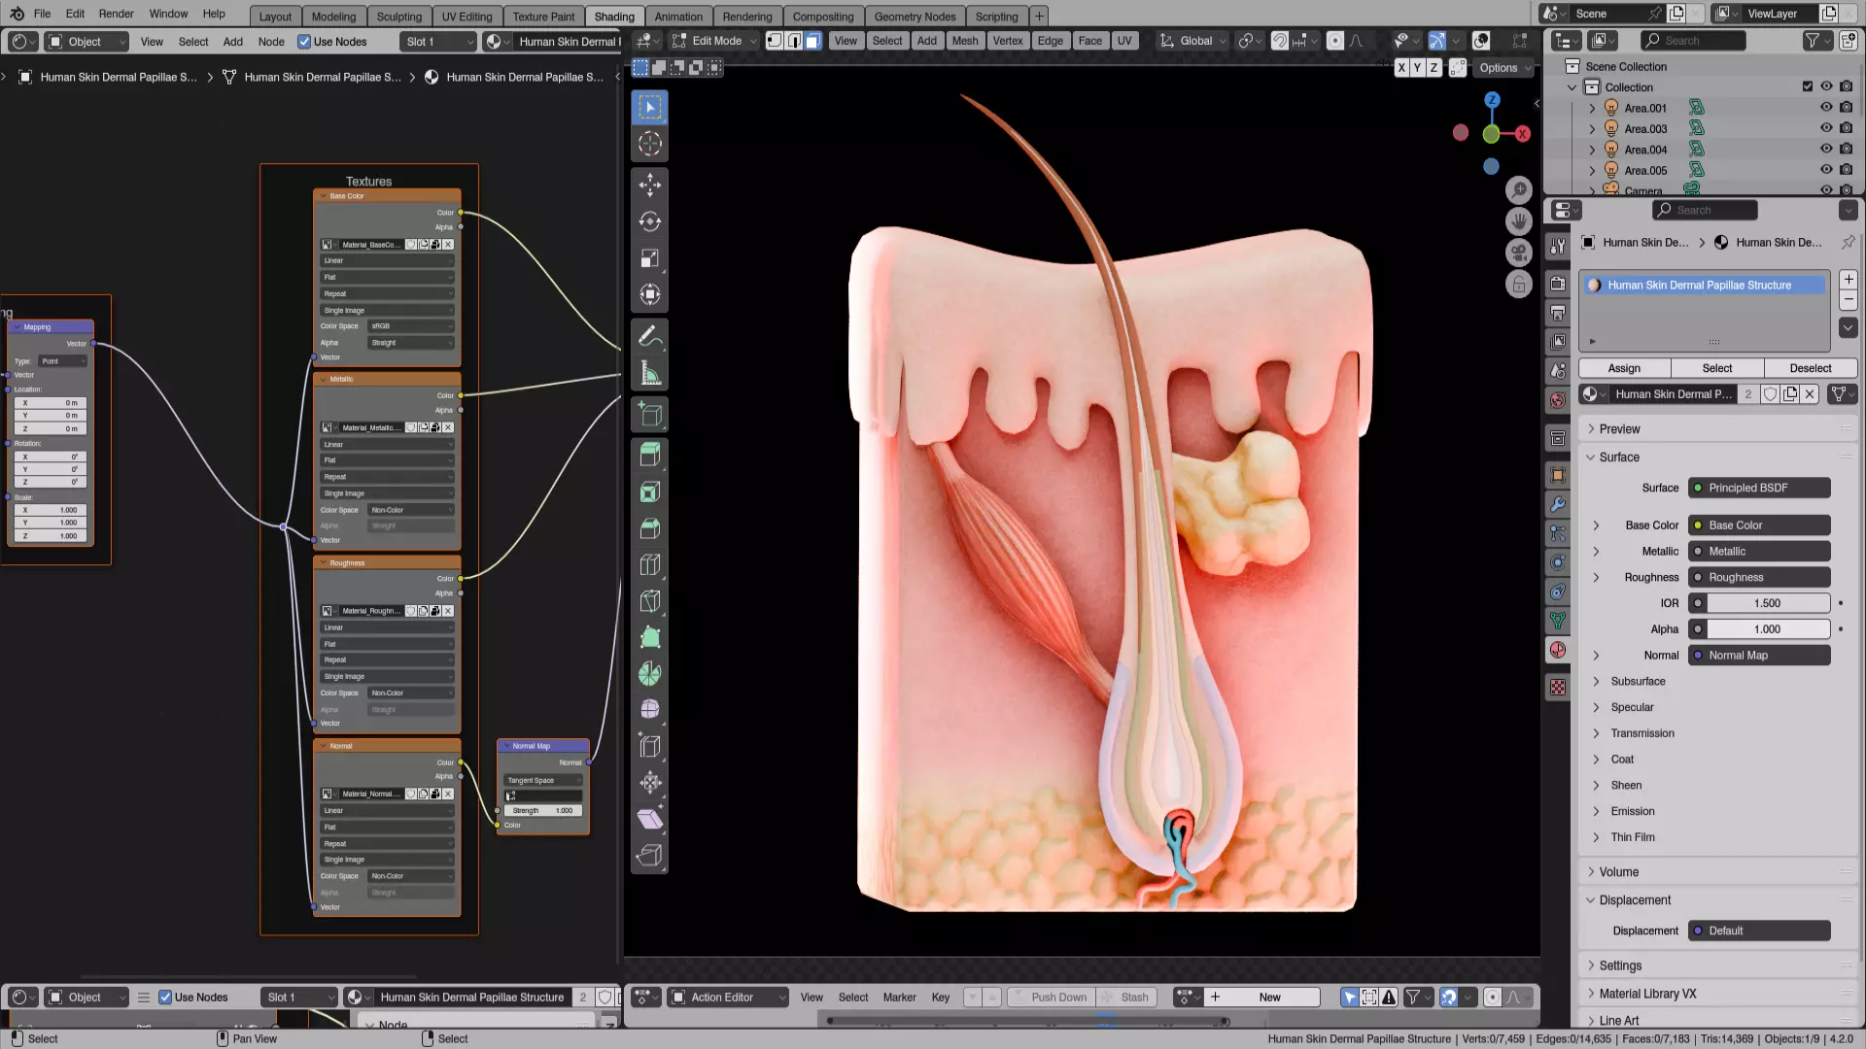Open the Render menu

116,14
